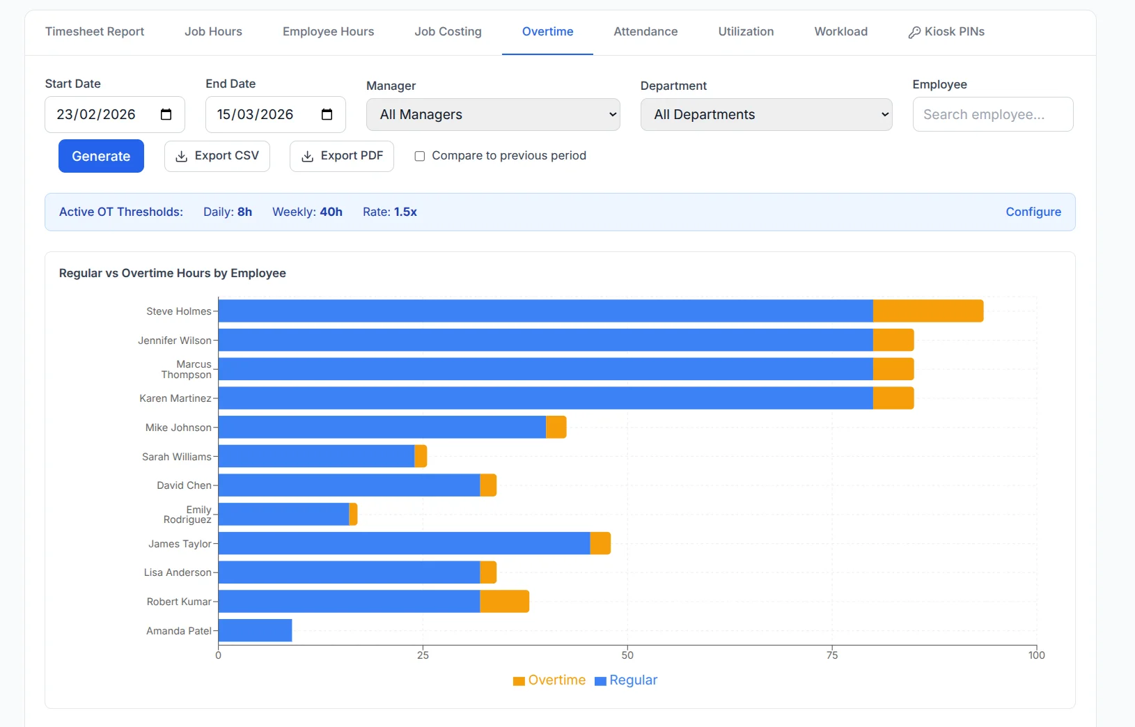Image resolution: width=1135 pixels, height=727 pixels.
Task: Toggle the blue Regular legend swatch
Action: [x=600, y=681]
